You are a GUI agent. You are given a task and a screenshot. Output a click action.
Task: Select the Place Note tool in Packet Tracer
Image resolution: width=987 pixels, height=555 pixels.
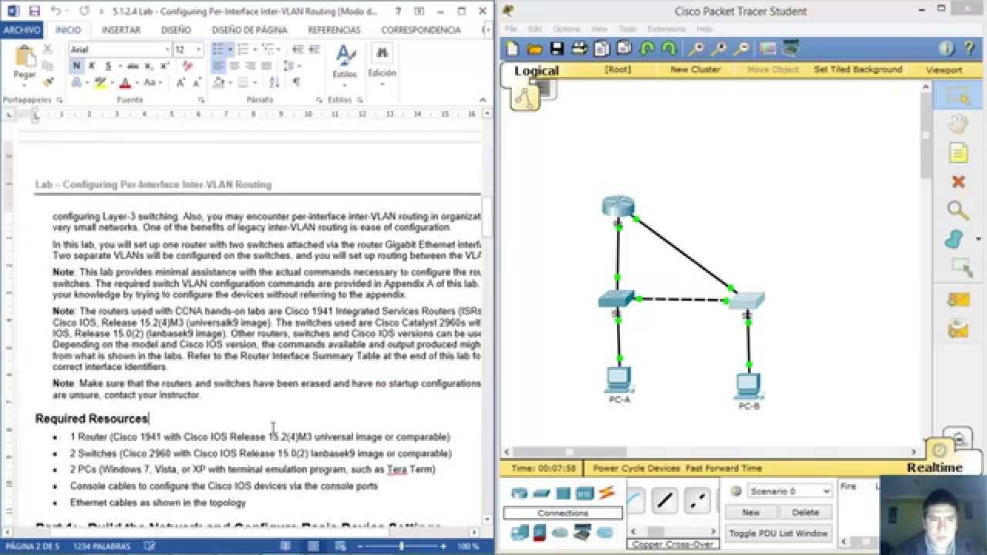click(x=958, y=153)
